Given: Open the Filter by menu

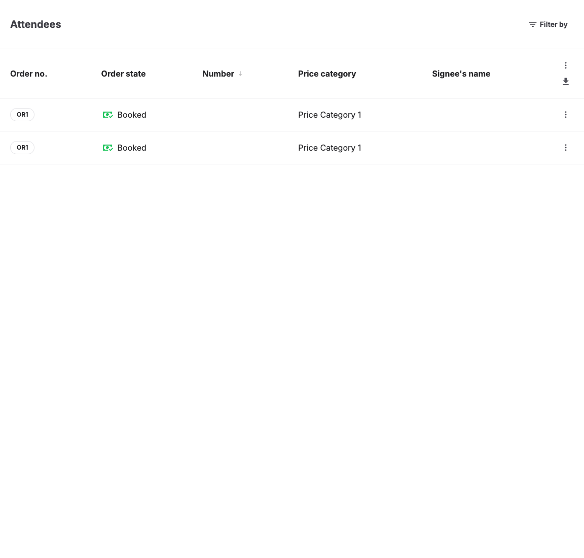Looking at the screenshot, I should (548, 24).
